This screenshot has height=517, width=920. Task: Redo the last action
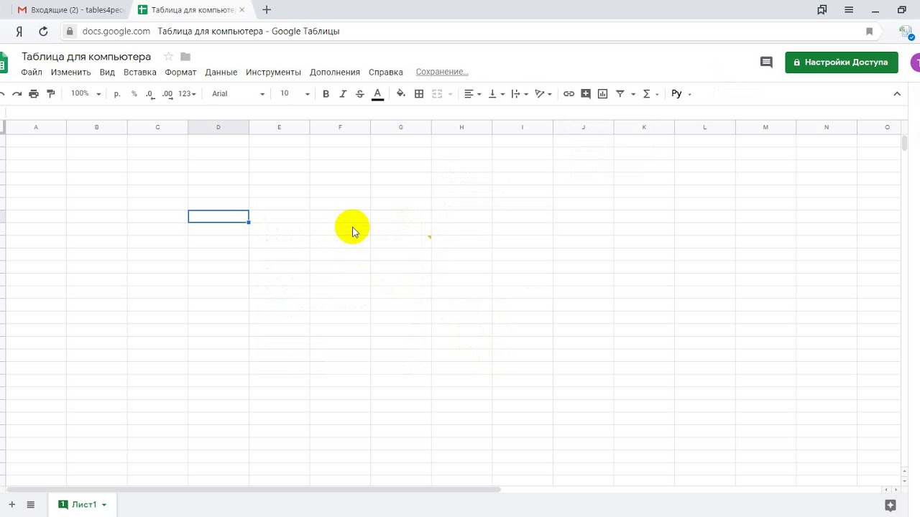point(17,93)
